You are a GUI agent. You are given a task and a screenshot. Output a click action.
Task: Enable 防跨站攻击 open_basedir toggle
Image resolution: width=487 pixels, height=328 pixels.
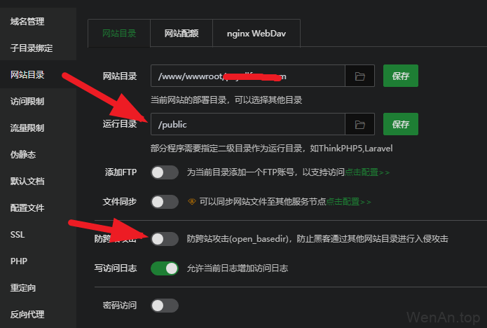coord(165,239)
